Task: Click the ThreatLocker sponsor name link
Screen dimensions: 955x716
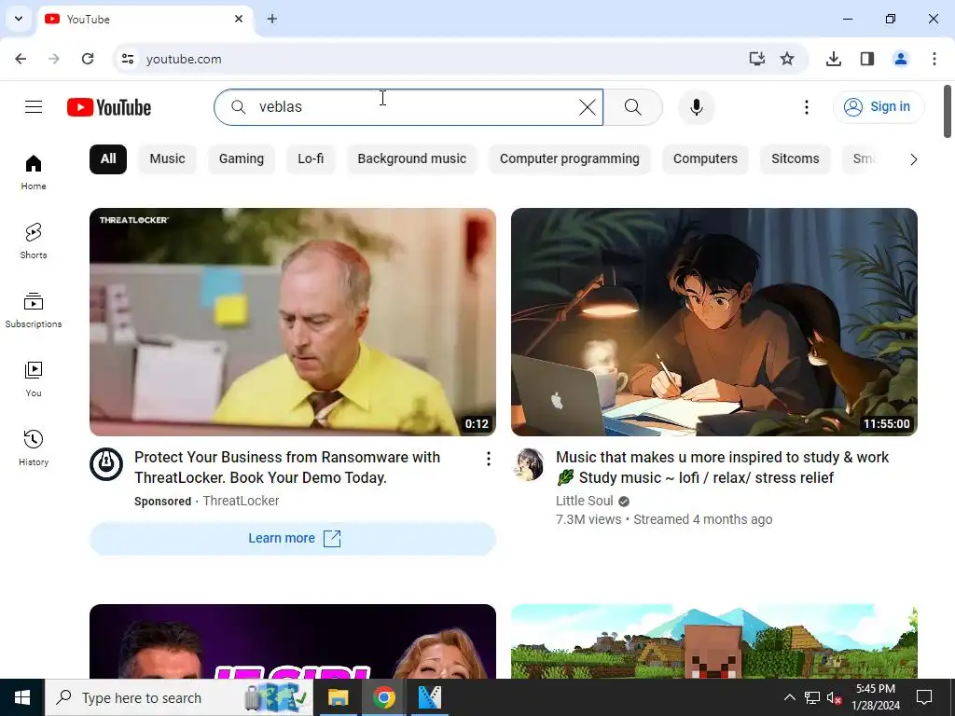Action: tap(241, 501)
